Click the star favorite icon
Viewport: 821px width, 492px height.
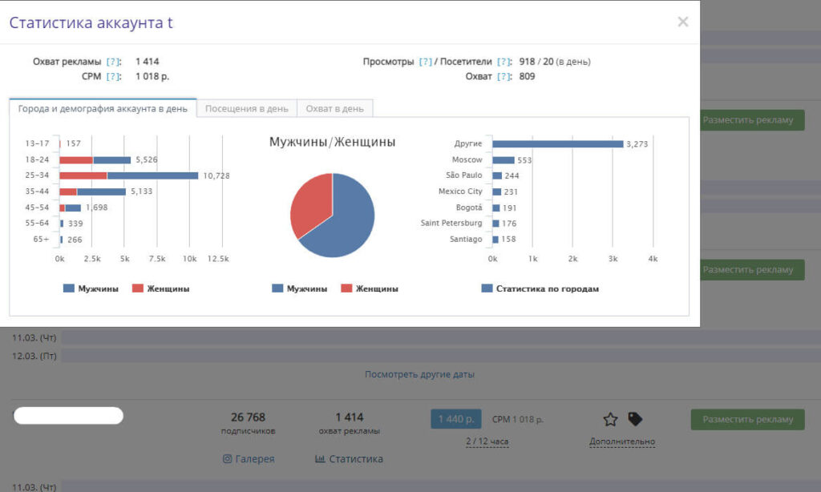pyautogui.click(x=610, y=419)
